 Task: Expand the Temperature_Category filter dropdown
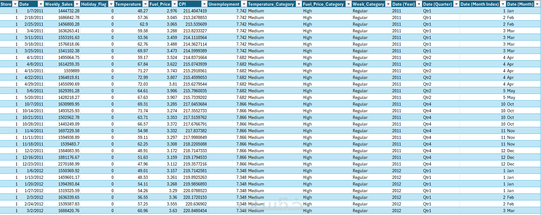299,4
